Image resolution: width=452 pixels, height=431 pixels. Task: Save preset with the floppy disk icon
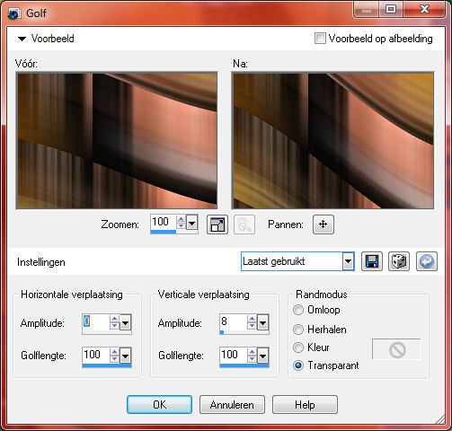372,261
